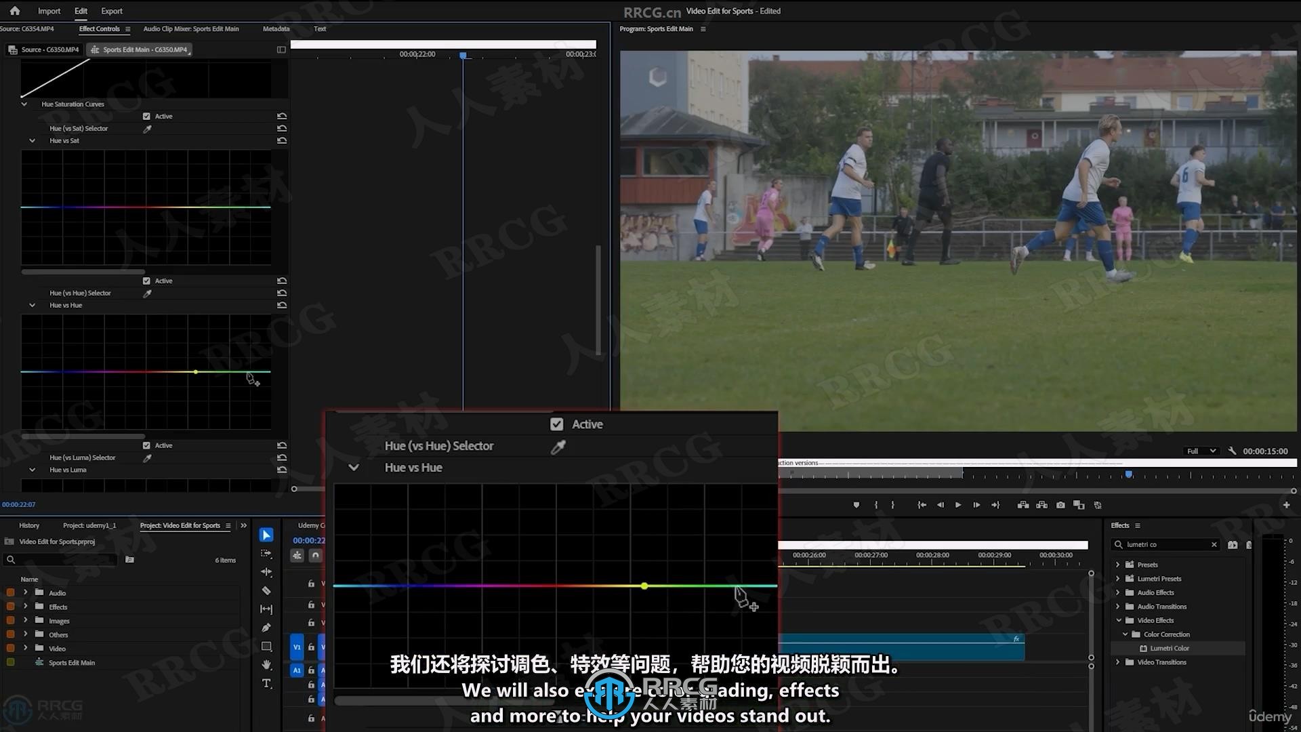Toggle the V1 source patch
This screenshot has height=732, width=1301.
[297, 647]
